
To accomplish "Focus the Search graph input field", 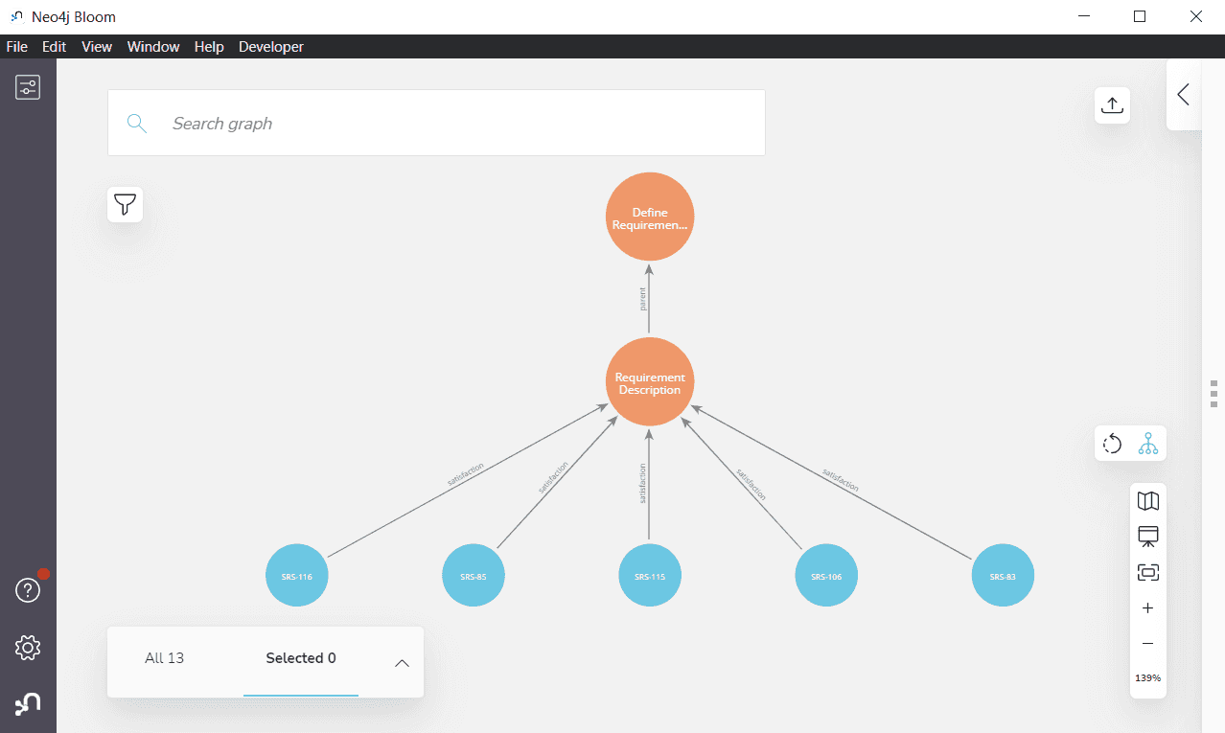I will click(436, 123).
